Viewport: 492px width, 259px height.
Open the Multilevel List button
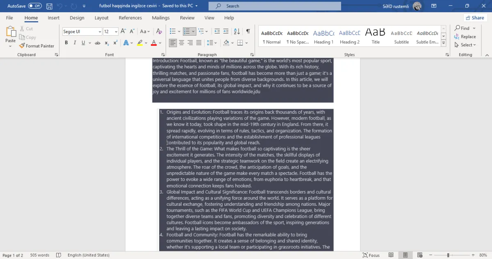pyautogui.click(x=200, y=32)
